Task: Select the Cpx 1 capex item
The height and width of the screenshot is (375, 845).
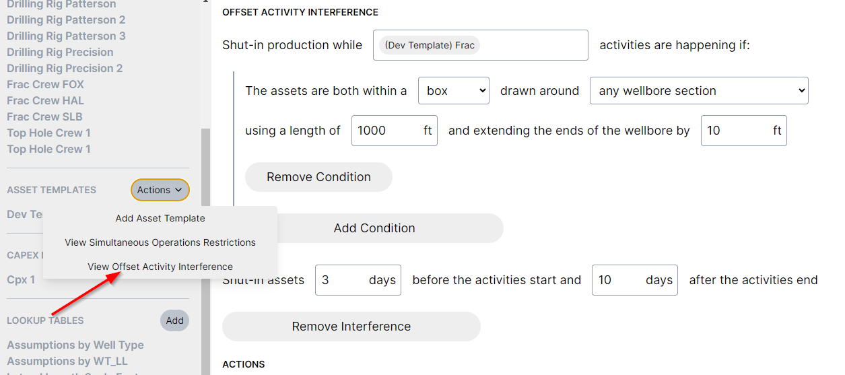Action: click(21, 279)
